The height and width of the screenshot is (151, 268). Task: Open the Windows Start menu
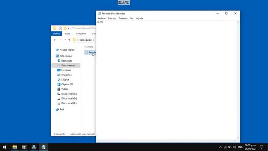coord(5,147)
